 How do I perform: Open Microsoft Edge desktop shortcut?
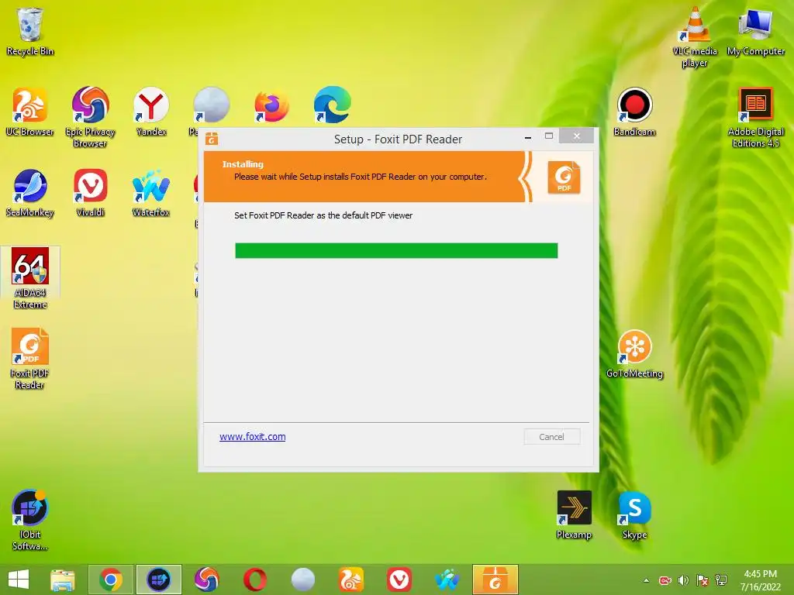click(332, 105)
